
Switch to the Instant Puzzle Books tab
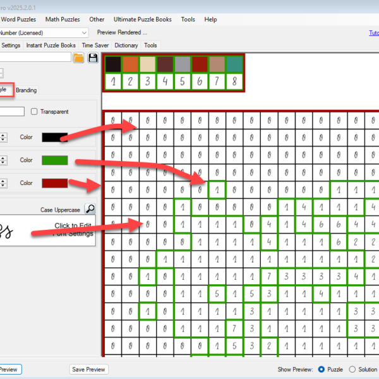pos(51,45)
